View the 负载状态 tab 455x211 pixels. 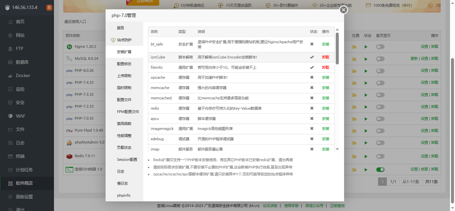pos(124,148)
